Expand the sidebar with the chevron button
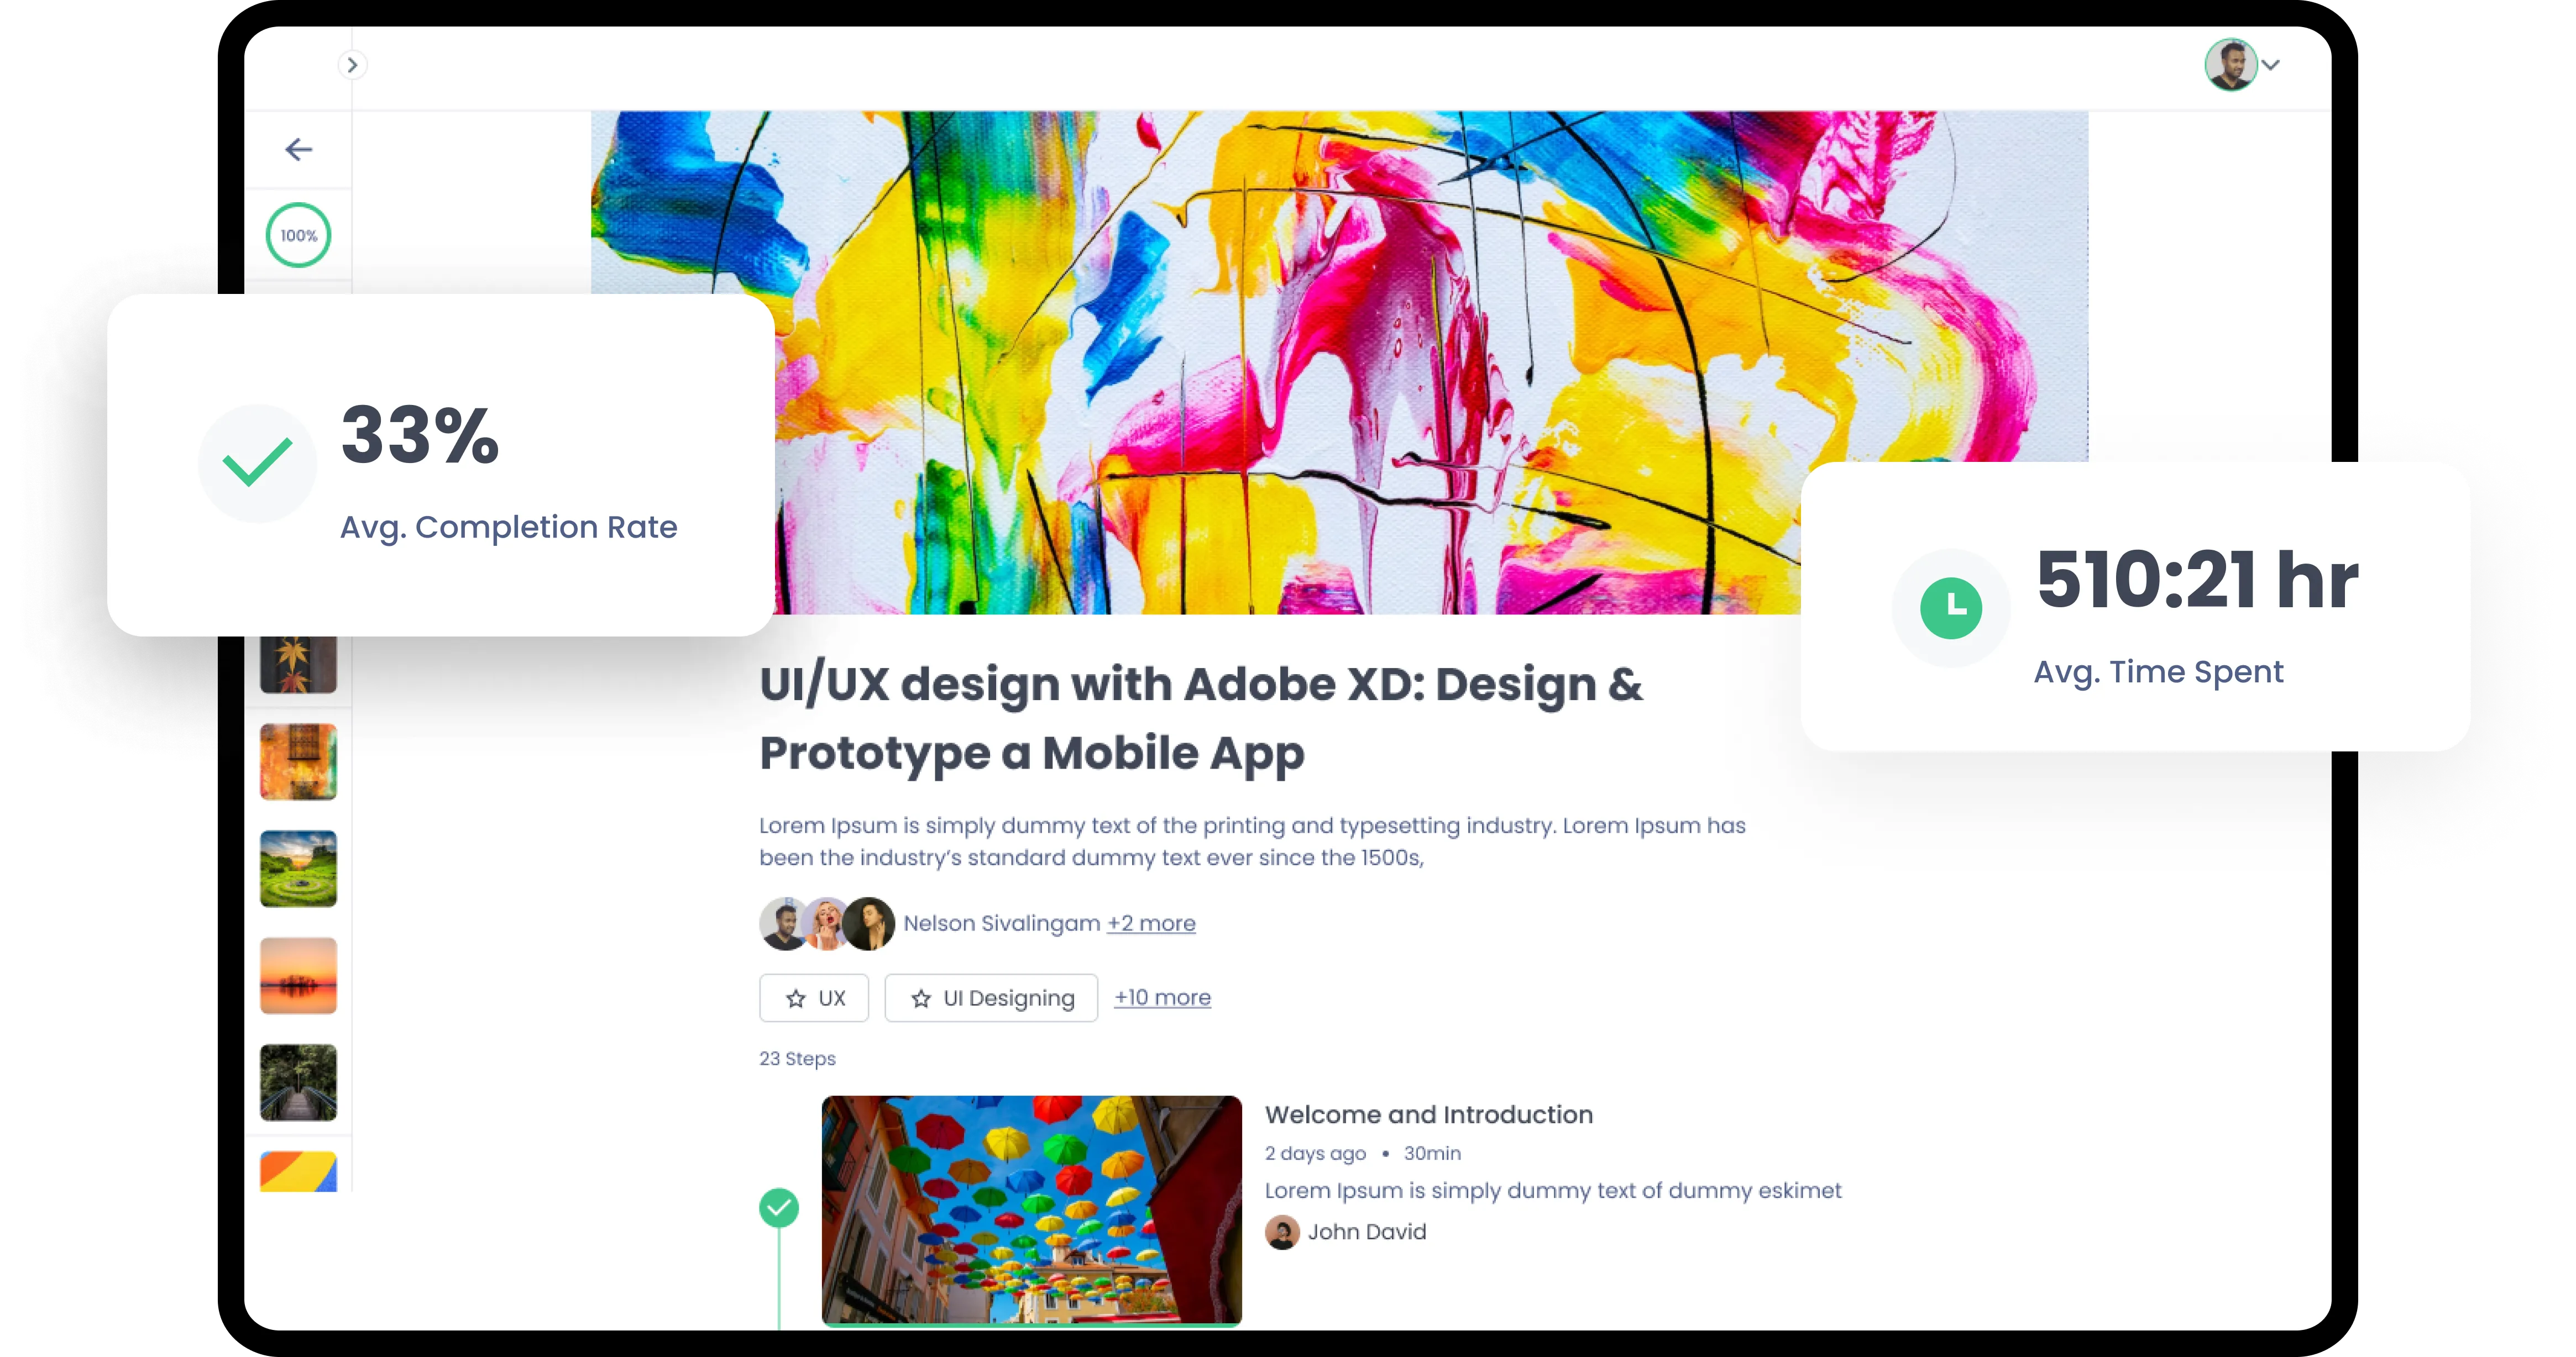Image resolution: width=2576 pixels, height=1357 pixels. [352, 65]
